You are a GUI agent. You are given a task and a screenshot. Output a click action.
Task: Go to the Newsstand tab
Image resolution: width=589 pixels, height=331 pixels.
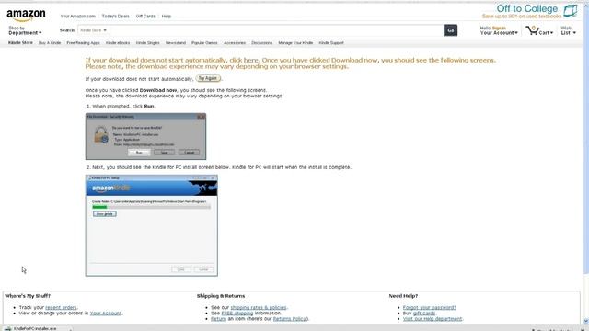pyautogui.click(x=176, y=43)
